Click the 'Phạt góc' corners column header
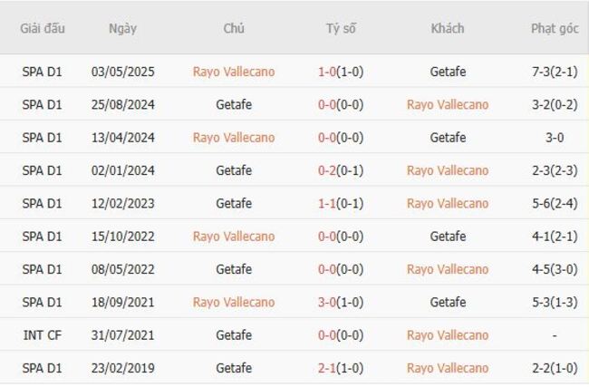Viewport: 589px width, 387px height. coord(555,28)
